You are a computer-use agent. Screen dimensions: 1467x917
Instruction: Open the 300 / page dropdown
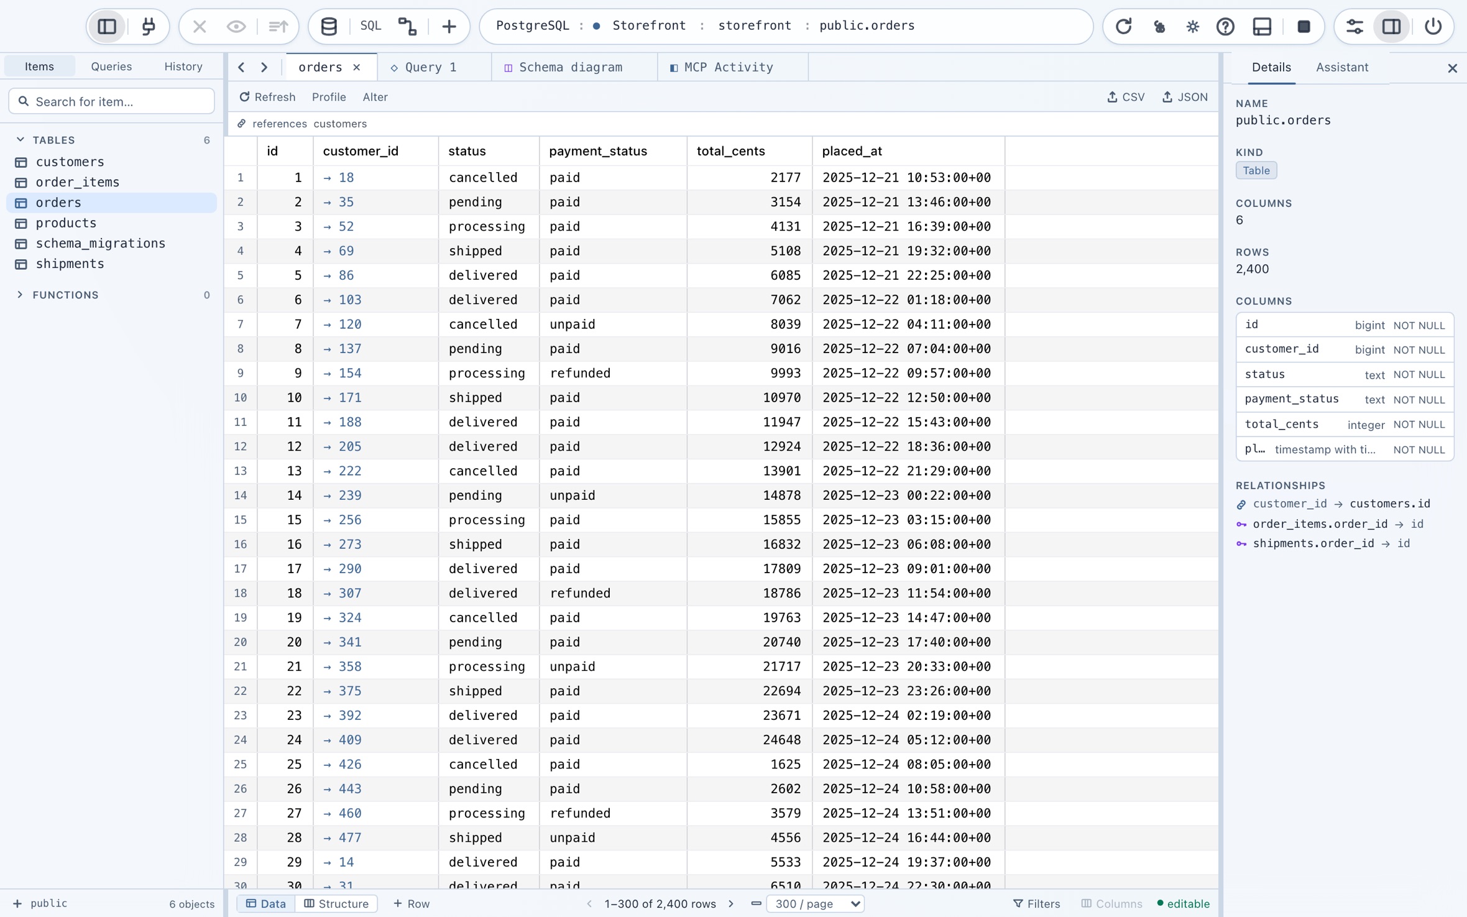816,903
